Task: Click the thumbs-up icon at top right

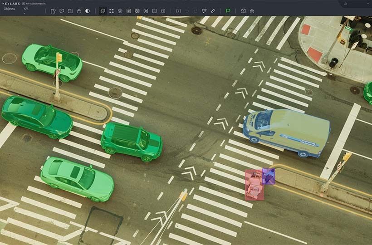Action: click(x=345, y=4)
